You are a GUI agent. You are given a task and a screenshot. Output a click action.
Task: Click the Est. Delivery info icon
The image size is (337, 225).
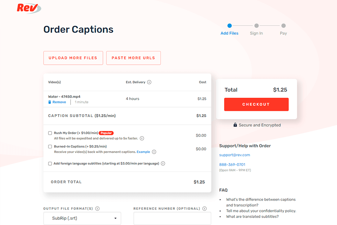tap(149, 82)
